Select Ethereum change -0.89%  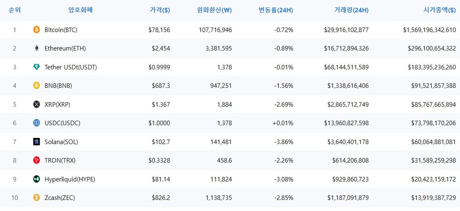click(283, 49)
